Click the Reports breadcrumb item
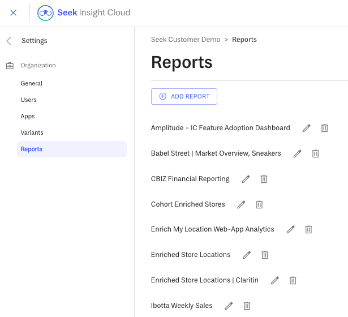The image size is (348, 317). 244,40
